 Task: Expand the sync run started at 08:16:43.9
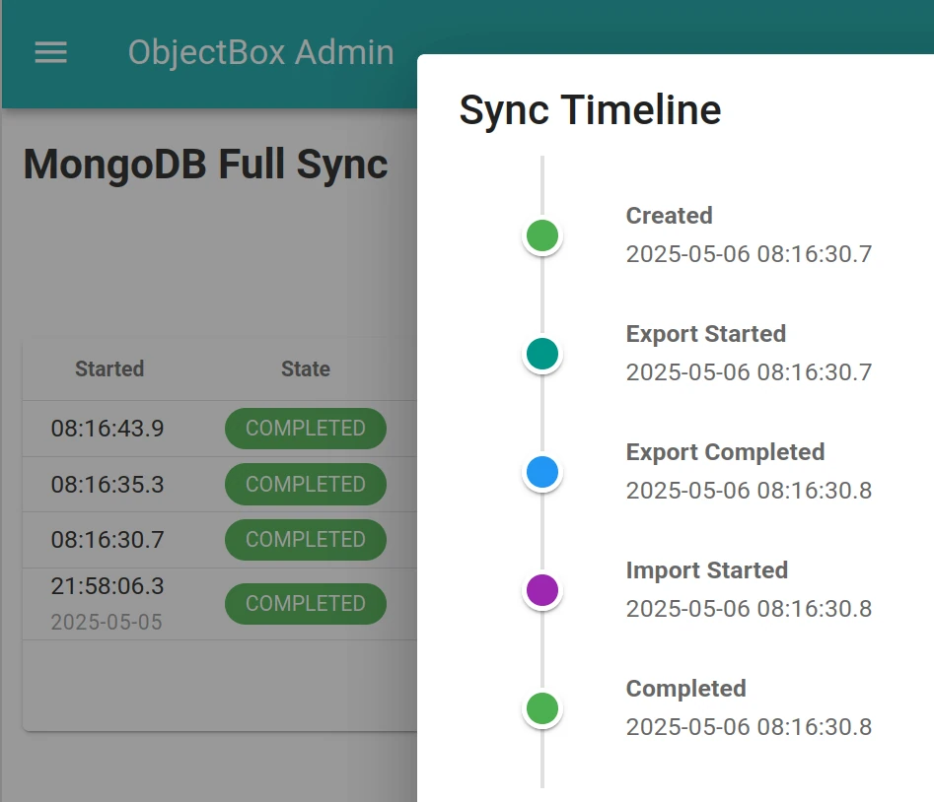coord(109,429)
